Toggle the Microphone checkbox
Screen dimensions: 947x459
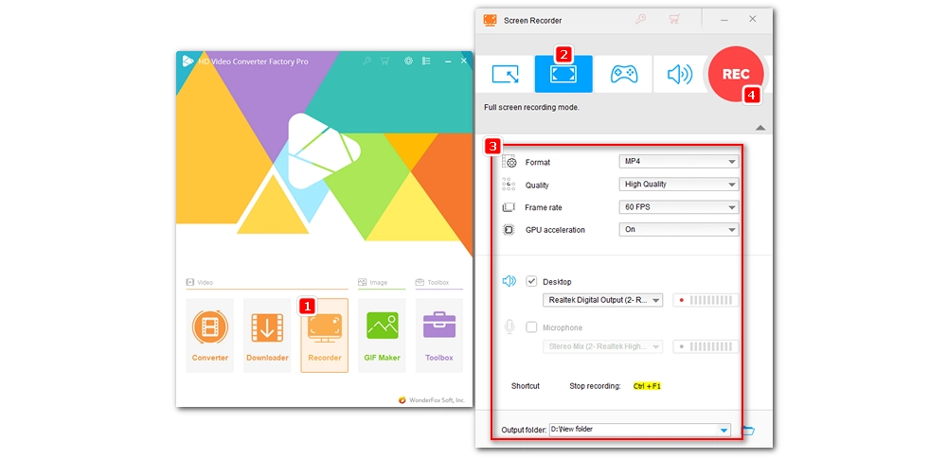(x=531, y=327)
